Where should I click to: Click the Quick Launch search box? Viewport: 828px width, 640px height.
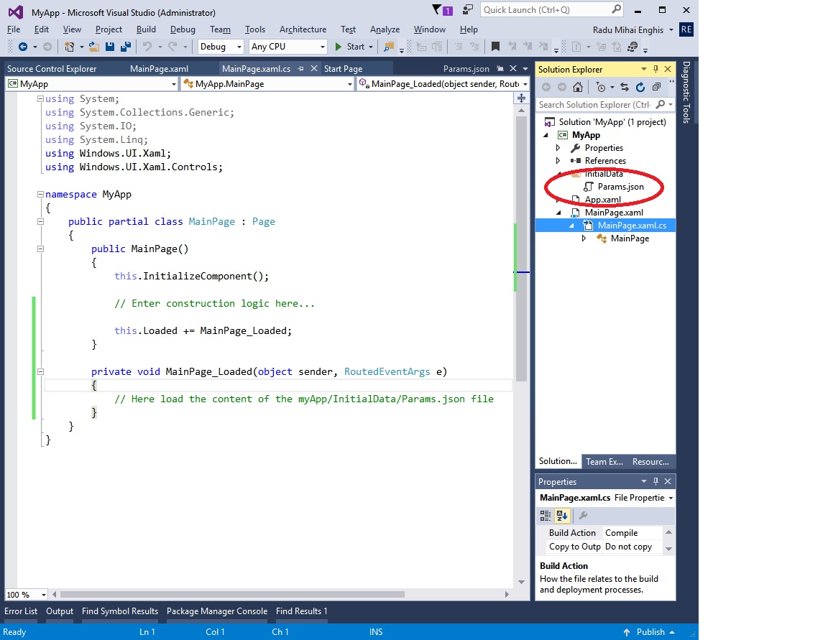tap(552, 9)
